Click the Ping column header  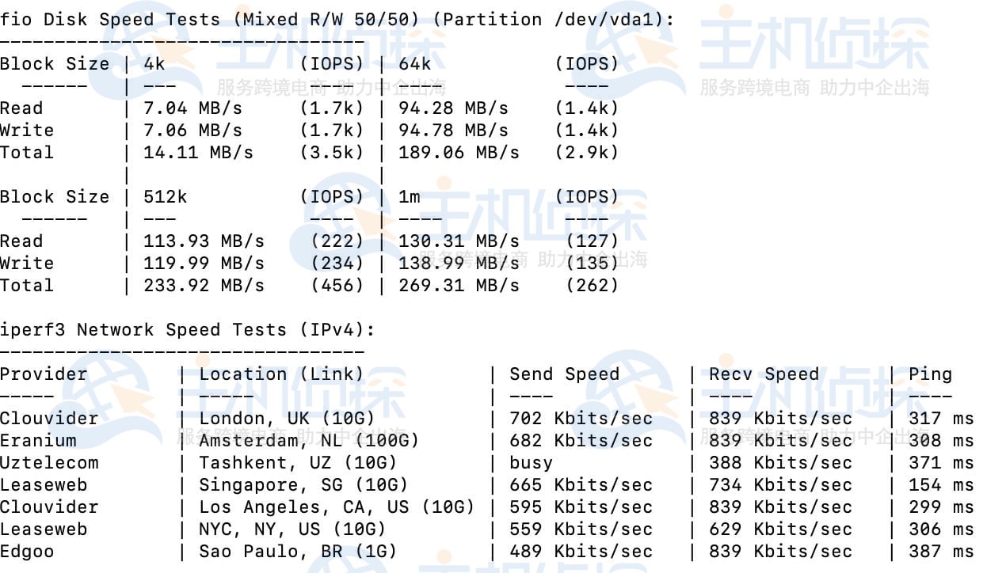tap(930, 374)
